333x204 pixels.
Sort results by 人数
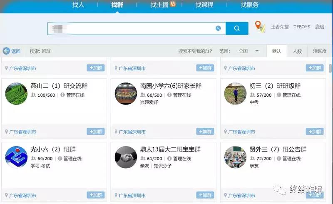(297, 51)
